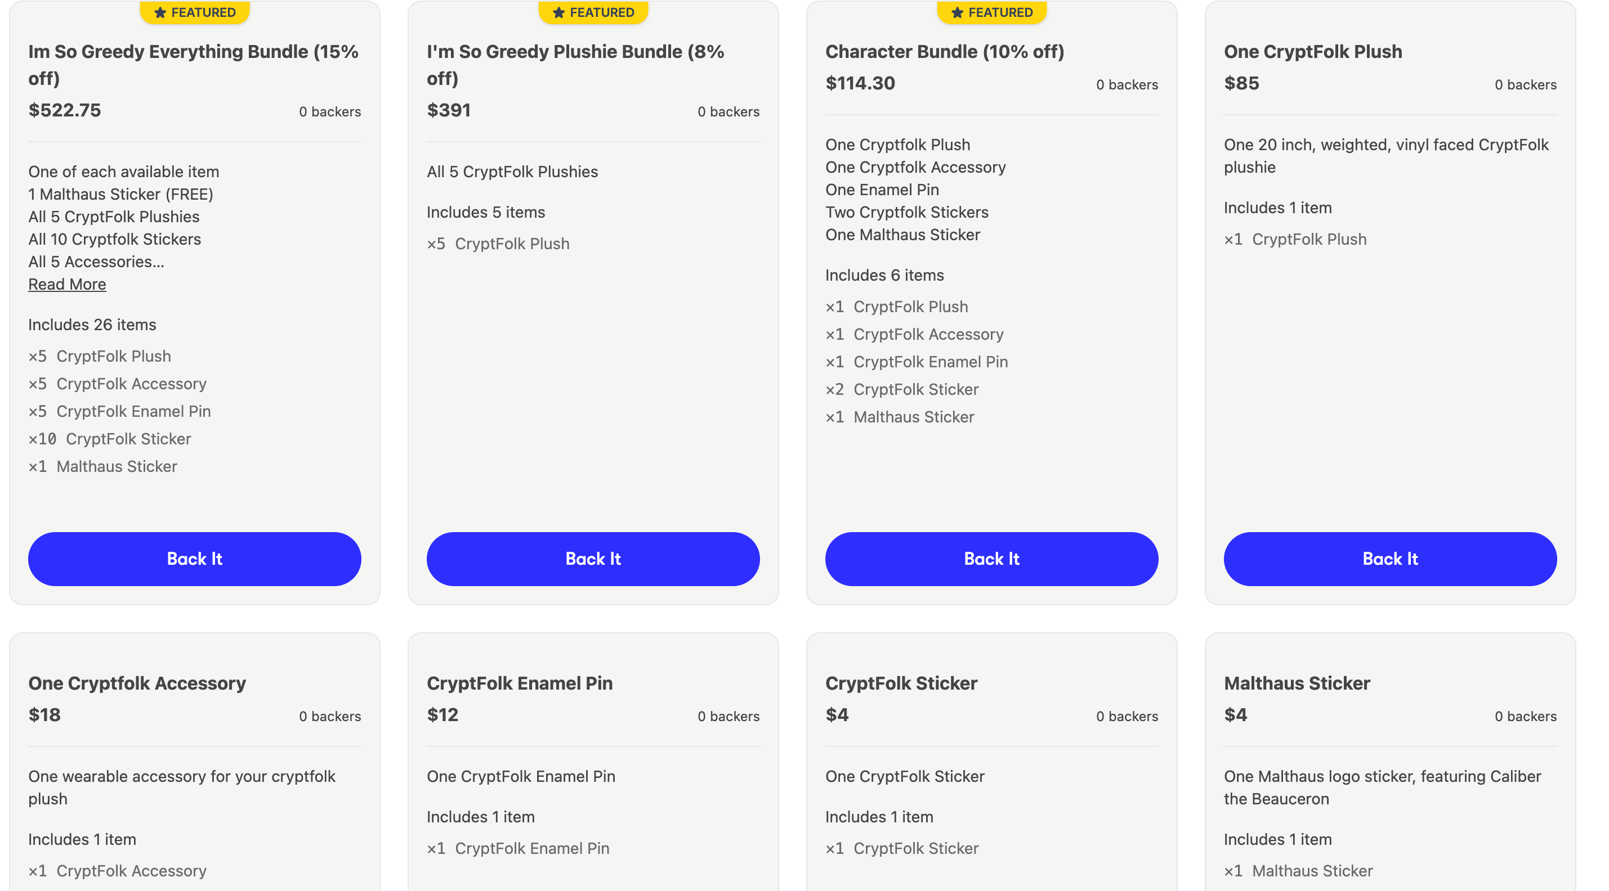Click the star icon on Character Bundle's Featured badge
Image resolution: width=1609 pixels, height=891 pixels.
click(958, 12)
